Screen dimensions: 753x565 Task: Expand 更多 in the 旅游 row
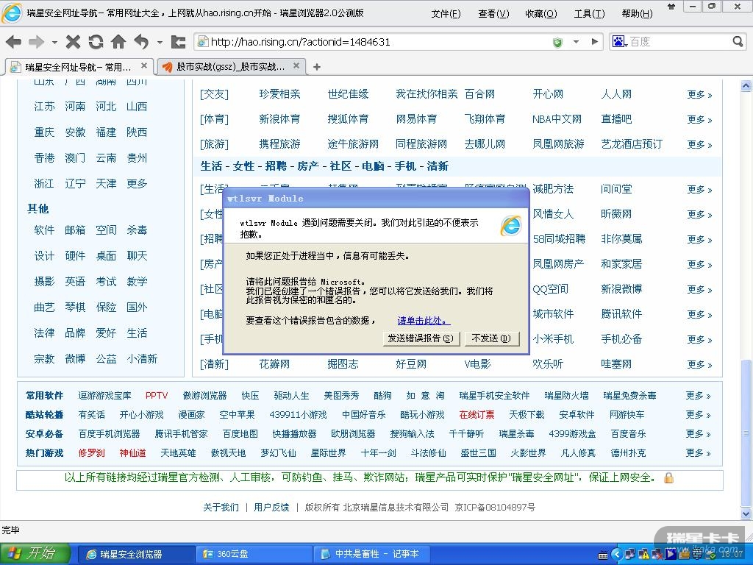(699, 145)
